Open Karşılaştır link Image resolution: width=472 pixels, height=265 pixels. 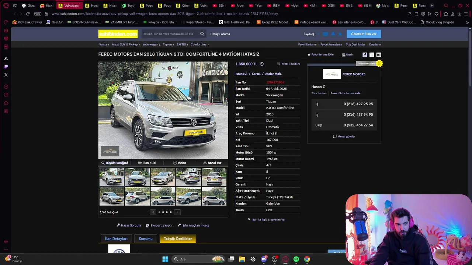tap(375, 45)
